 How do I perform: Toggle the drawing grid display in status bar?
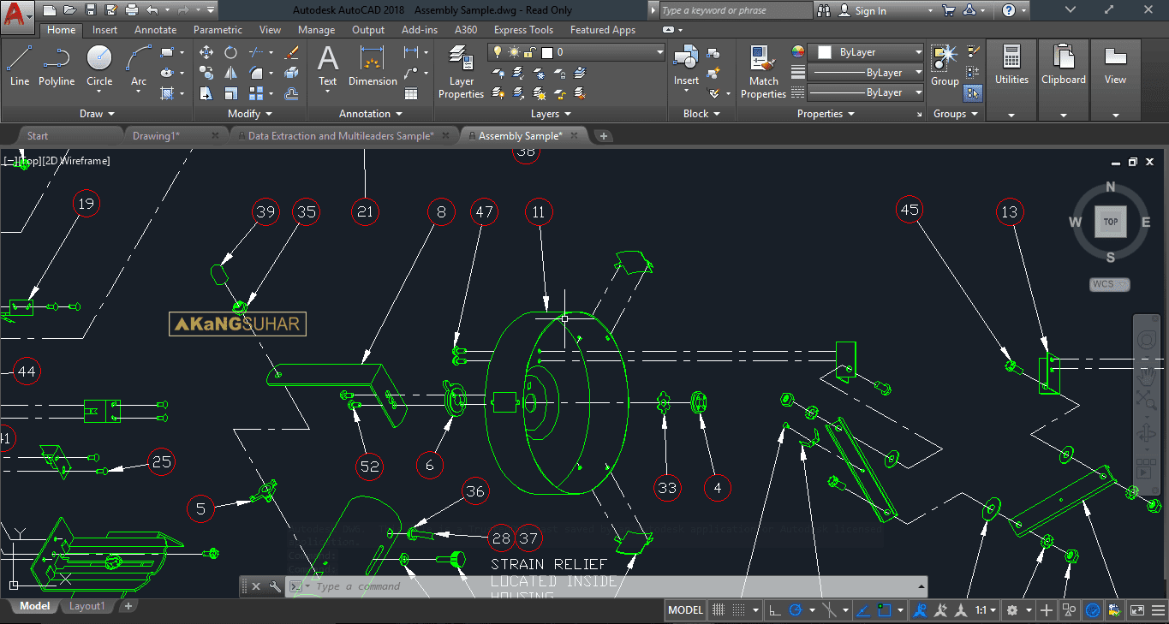719,610
